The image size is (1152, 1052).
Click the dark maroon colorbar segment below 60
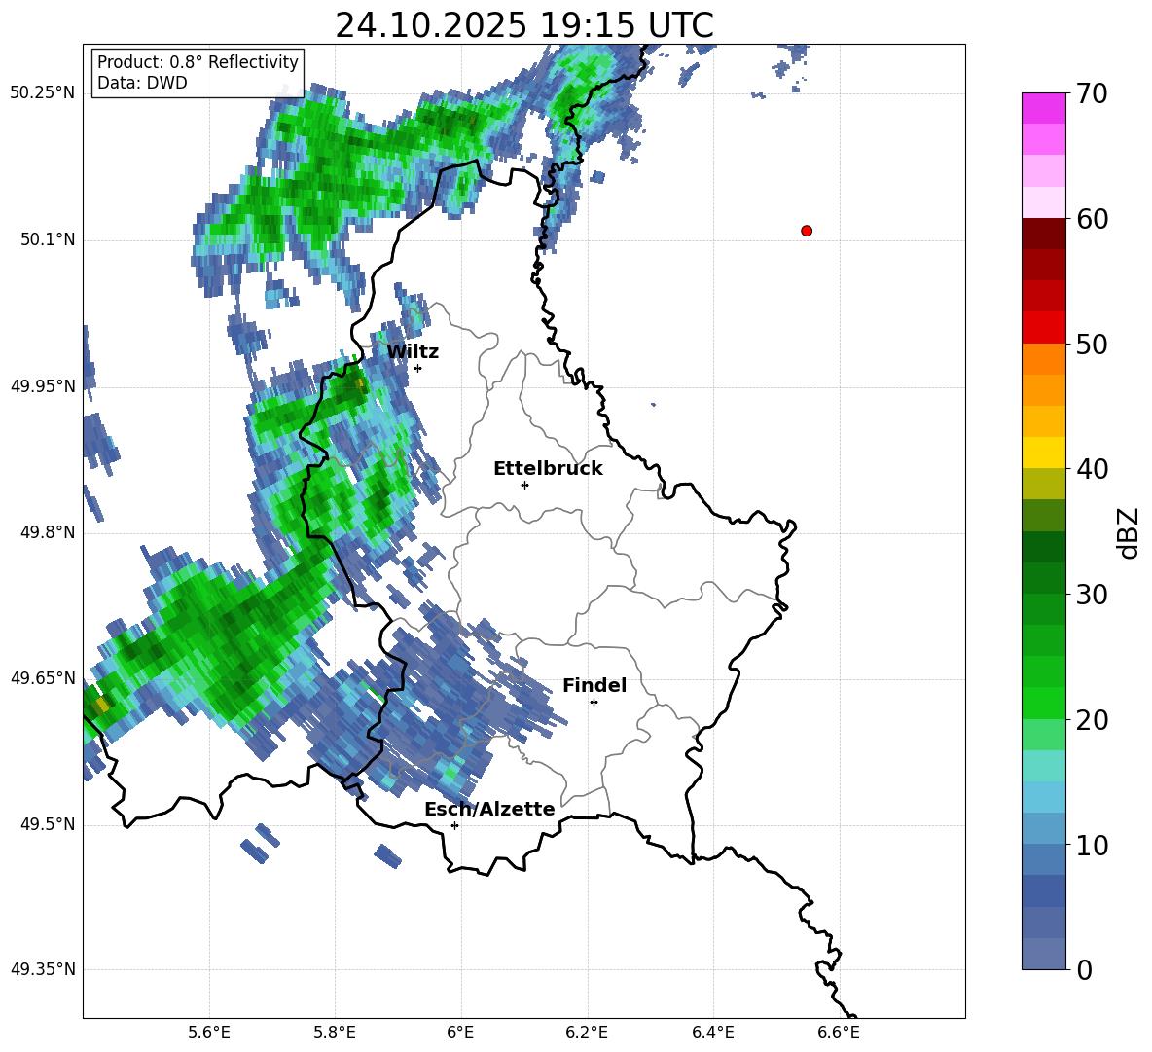point(1043,234)
